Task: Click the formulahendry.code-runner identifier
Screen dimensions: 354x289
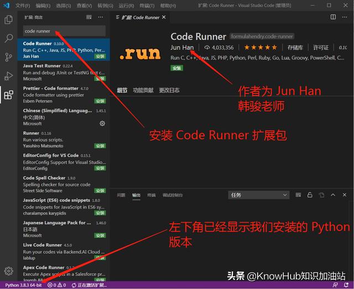Action: [262, 36]
